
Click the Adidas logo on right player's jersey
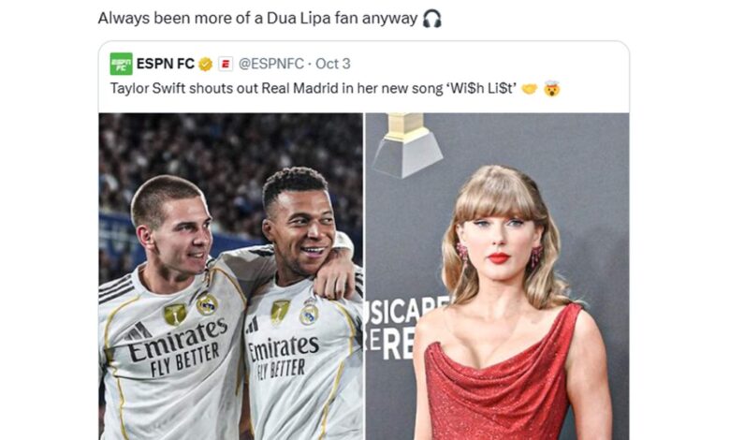(x=252, y=325)
